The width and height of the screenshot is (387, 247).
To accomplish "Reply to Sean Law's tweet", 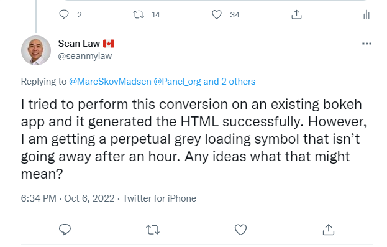I will tap(65, 230).
